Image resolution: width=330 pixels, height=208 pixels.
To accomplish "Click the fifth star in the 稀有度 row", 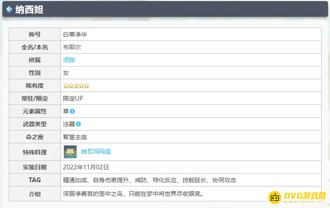I will click(x=87, y=86).
